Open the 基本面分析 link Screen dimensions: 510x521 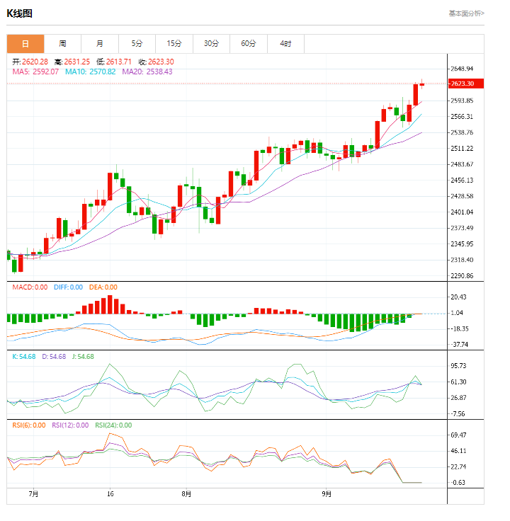tap(466, 13)
